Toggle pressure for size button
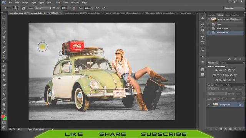The height and width of the screenshot is (138, 246). (104, 8)
